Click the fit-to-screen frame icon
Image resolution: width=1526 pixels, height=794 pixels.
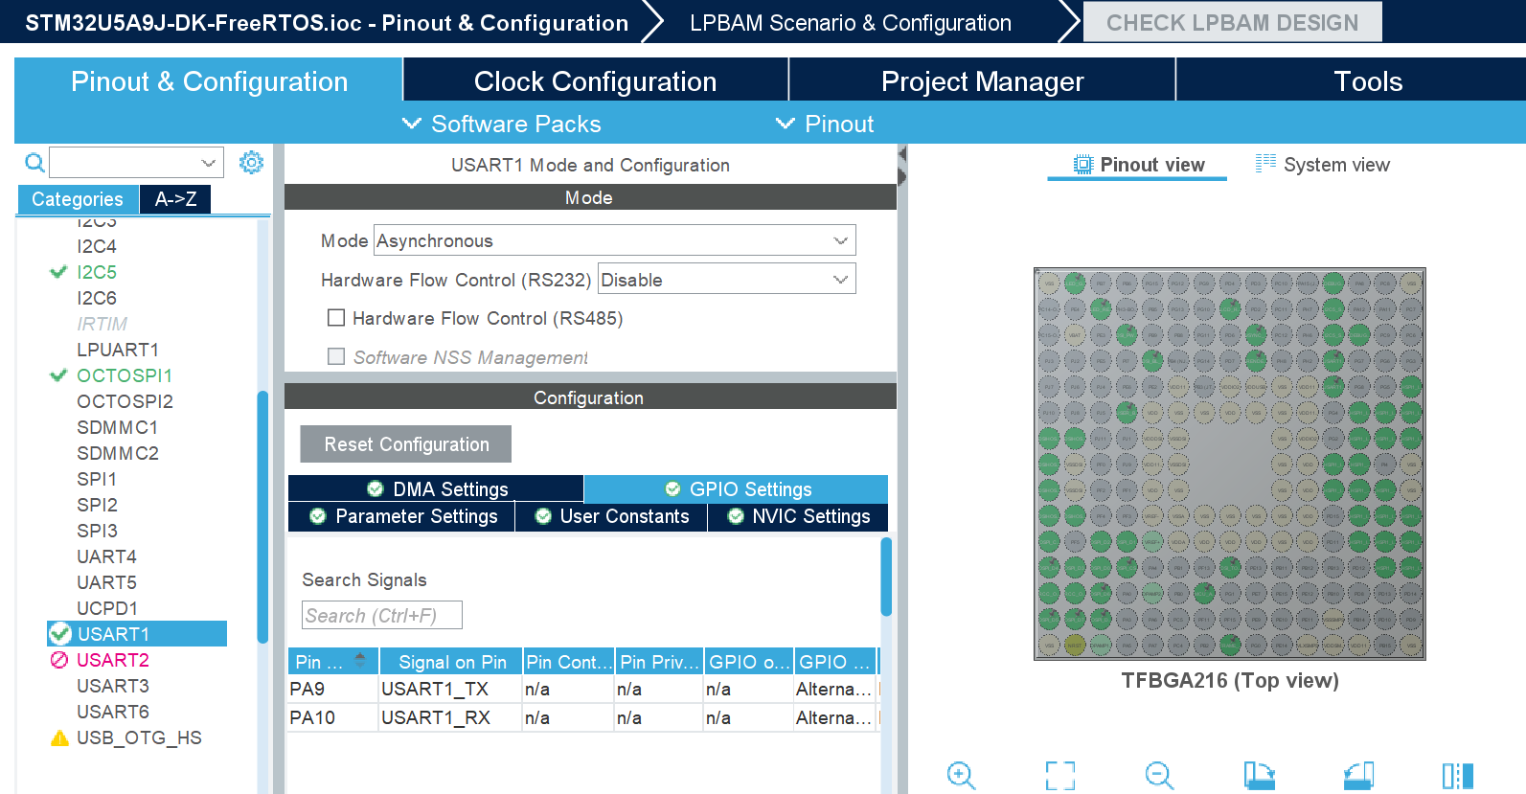(1059, 775)
